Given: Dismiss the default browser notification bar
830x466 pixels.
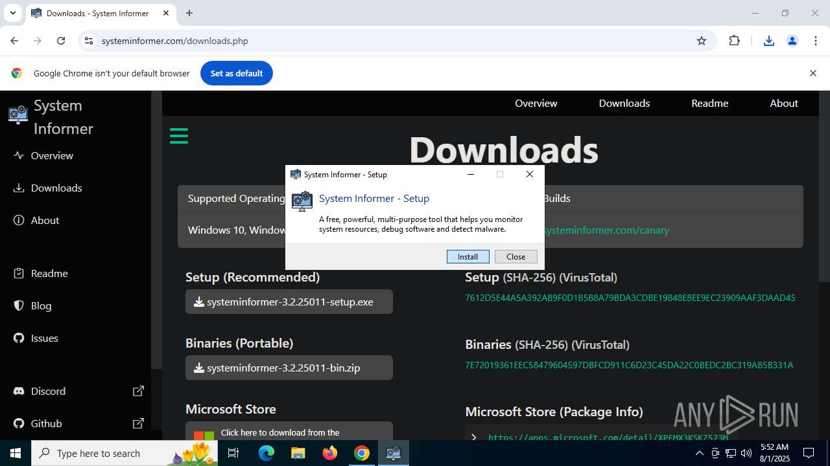Looking at the screenshot, I should coord(812,73).
